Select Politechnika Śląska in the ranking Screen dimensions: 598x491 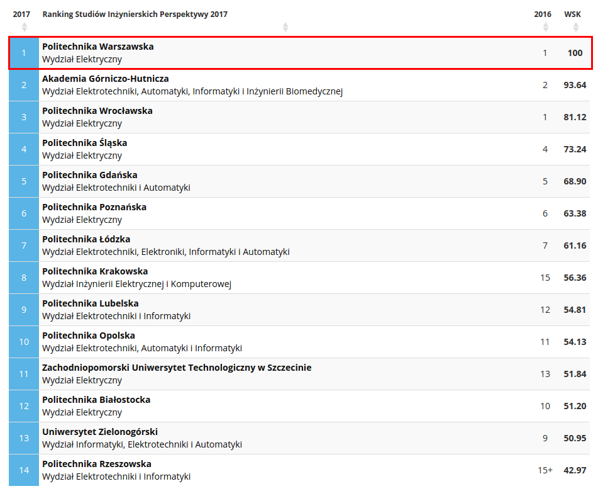pyautogui.click(x=85, y=143)
